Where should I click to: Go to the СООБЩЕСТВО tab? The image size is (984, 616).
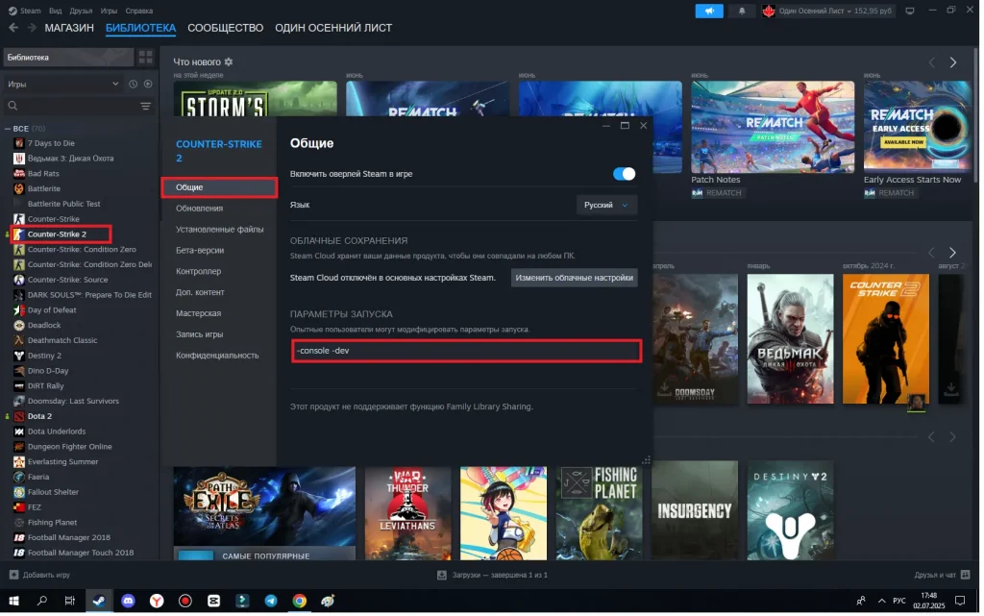pyautogui.click(x=225, y=28)
